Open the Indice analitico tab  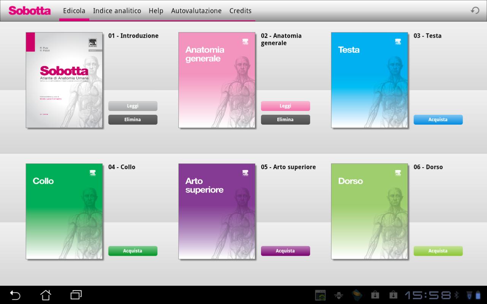tap(117, 11)
